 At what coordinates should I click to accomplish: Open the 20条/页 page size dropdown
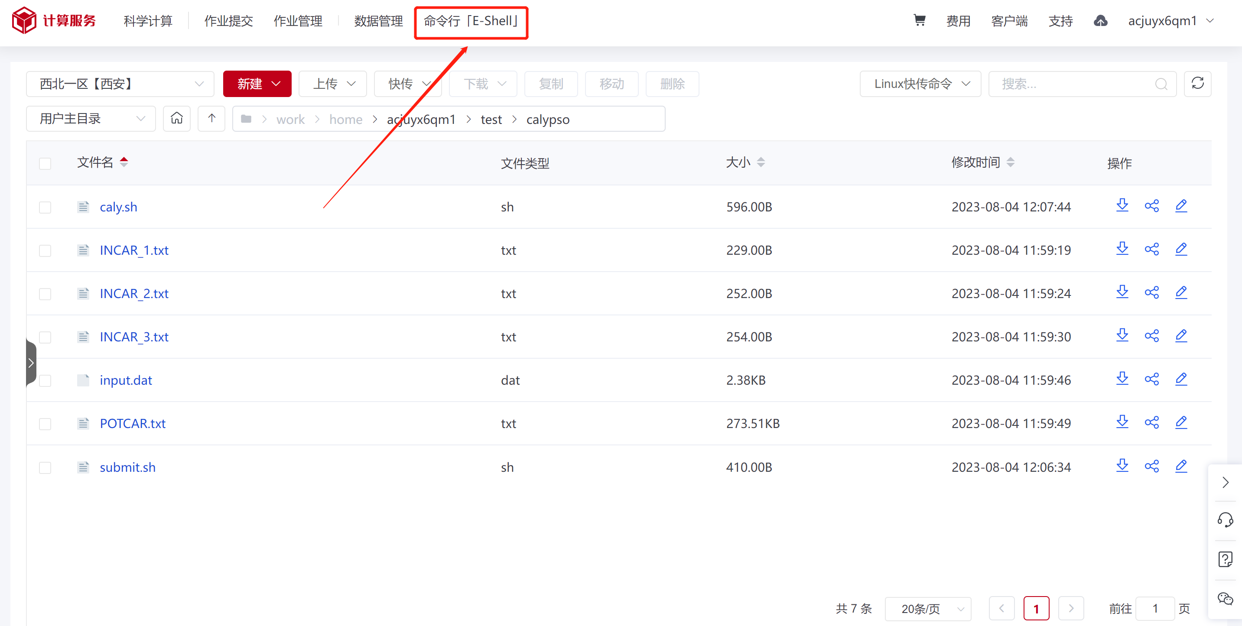pyautogui.click(x=928, y=609)
